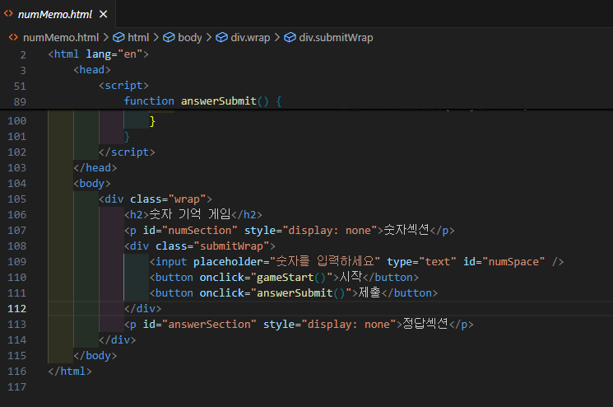
Task: Click breadcrumb chevron after html
Action: point(156,37)
